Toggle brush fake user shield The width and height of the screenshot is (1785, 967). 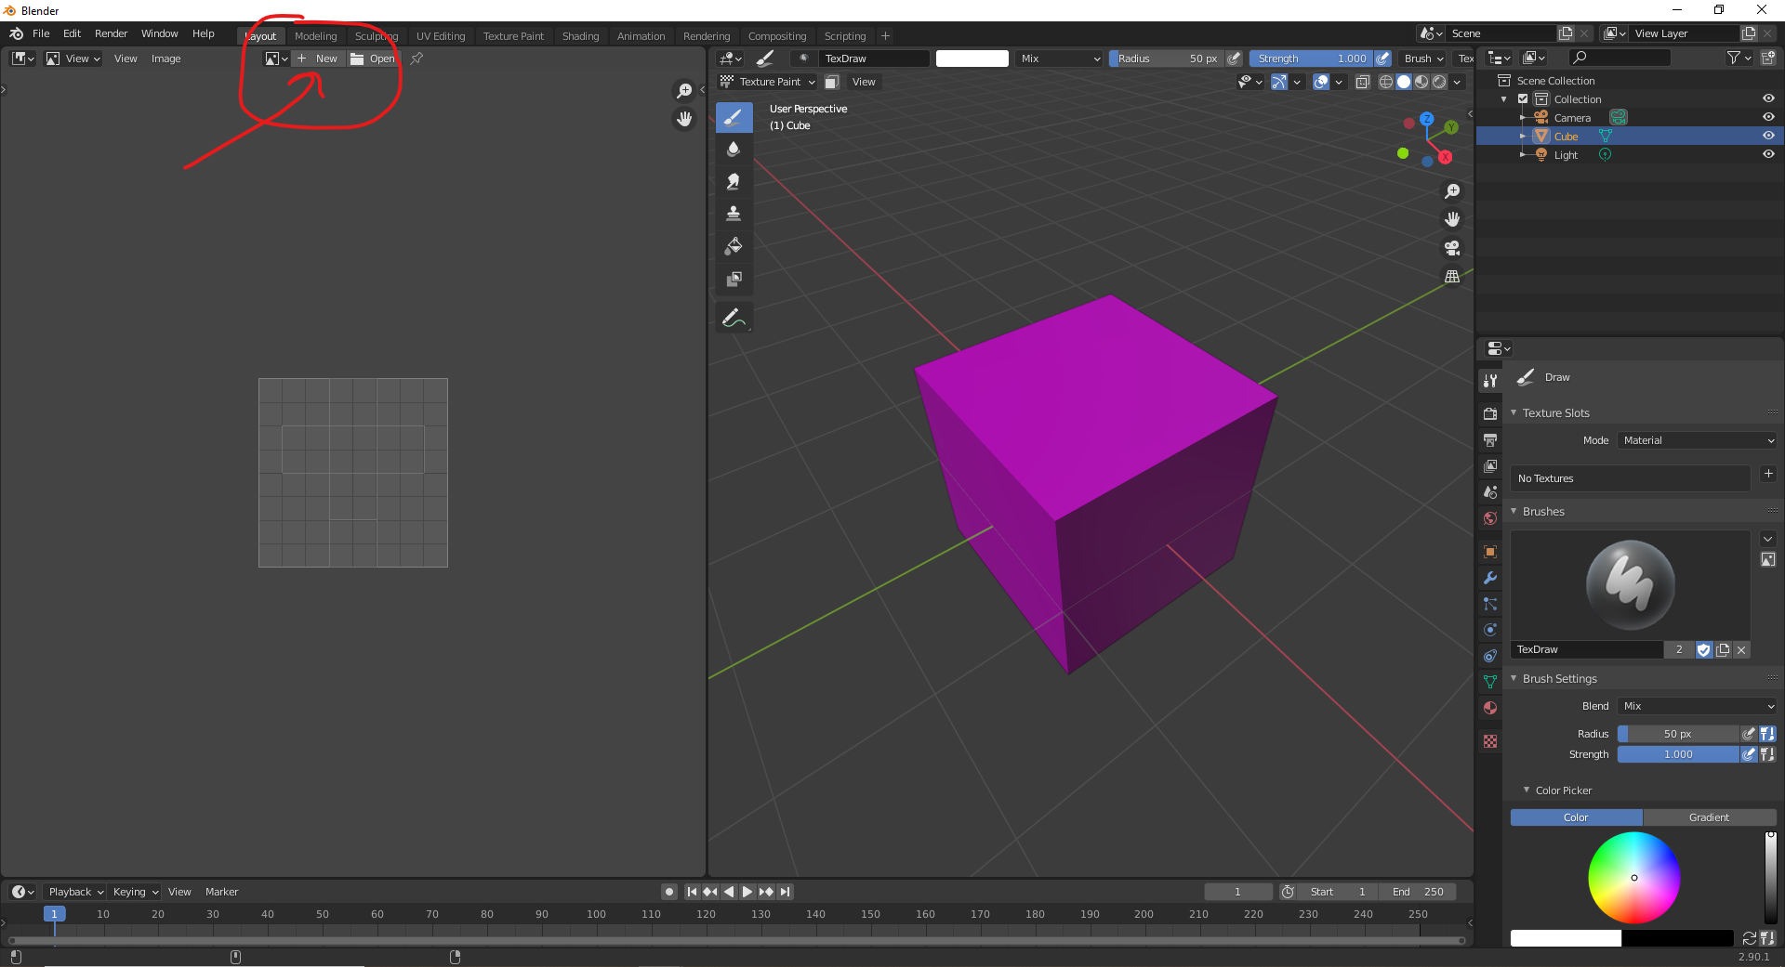(1704, 650)
